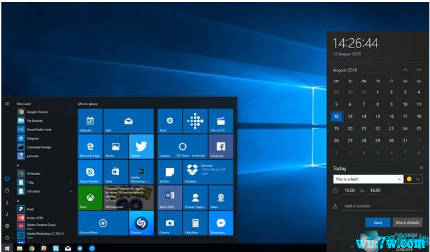The image size is (430, 252).
Task: Clear the 'This is a test!' event text
Action: pos(399,179)
